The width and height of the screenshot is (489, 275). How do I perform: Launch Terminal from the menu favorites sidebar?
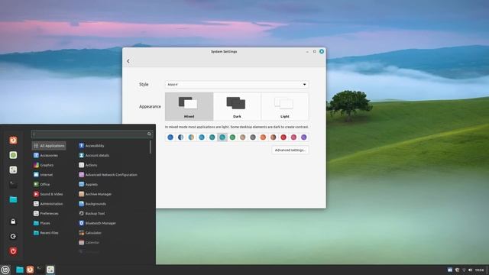point(13,185)
